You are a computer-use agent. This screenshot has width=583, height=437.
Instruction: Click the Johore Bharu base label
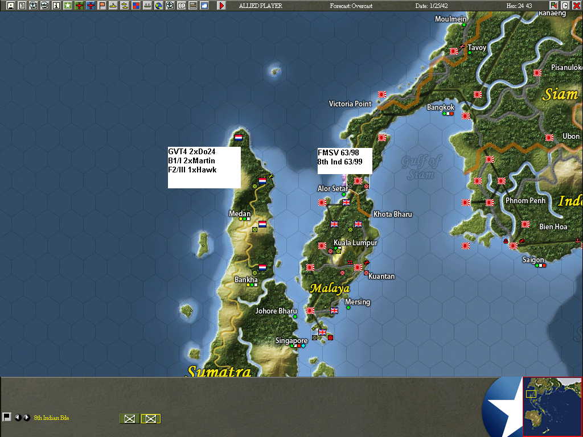[x=276, y=311]
